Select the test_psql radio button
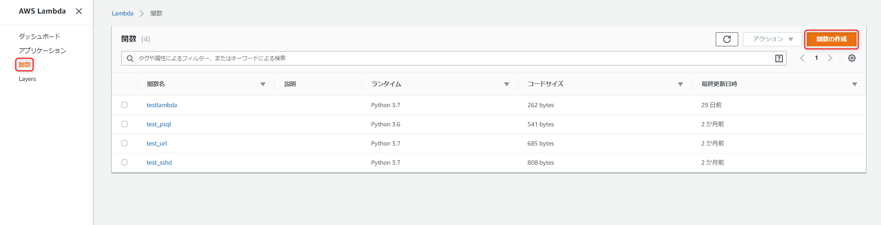 [124, 124]
